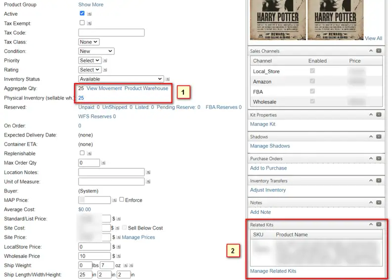
Task: Click the Show More product group link
Action: [91, 4]
